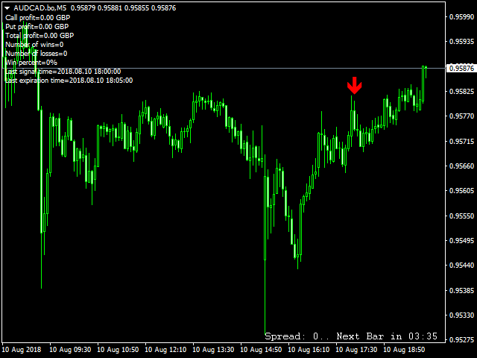Click the 0.95715 price scale label
The width and height of the screenshot is (477, 358).
[x=461, y=142]
